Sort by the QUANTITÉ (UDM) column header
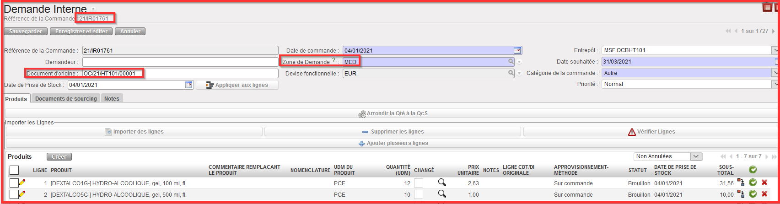Image resolution: width=780 pixels, height=204 pixels. tap(398, 170)
